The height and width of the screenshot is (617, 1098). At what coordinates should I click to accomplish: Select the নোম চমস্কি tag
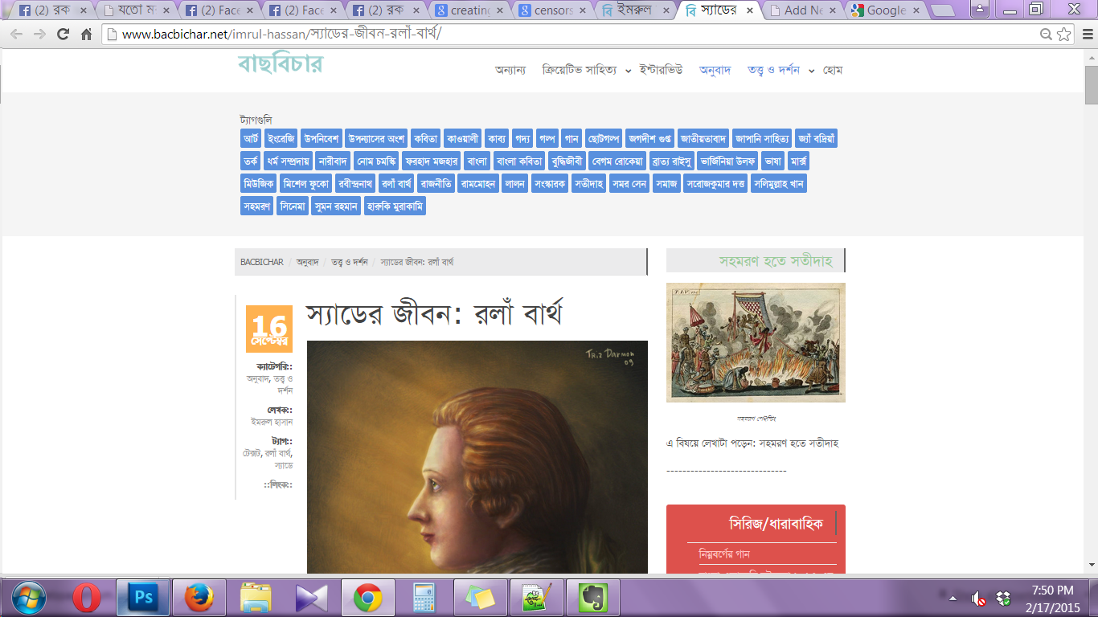(x=376, y=161)
